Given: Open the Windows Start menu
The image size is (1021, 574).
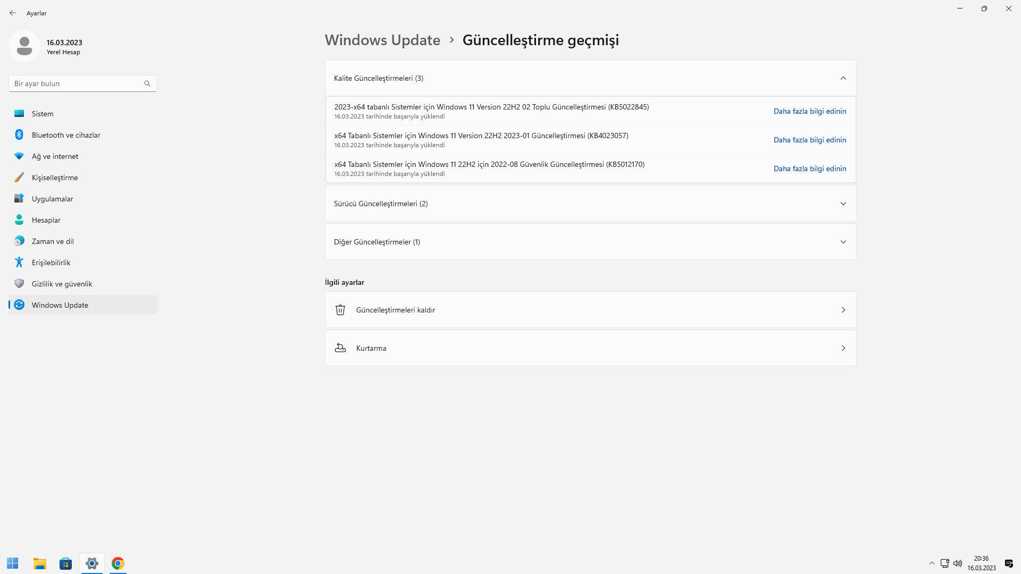Looking at the screenshot, I should 13,563.
